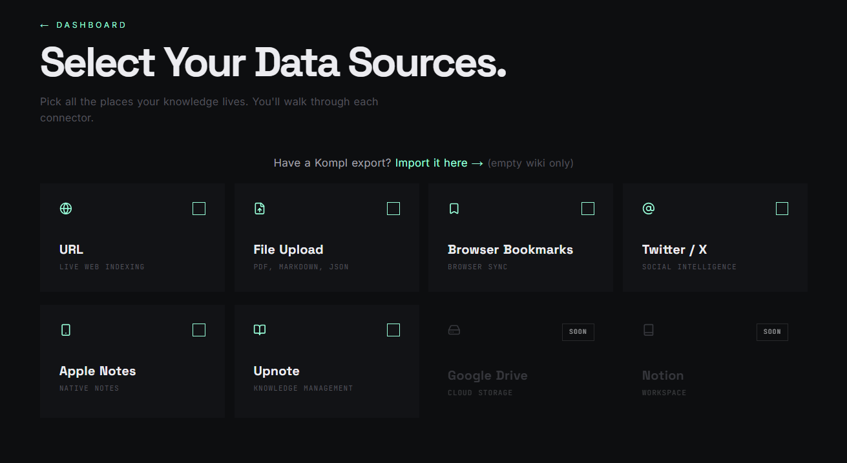This screenshot has height=463, width=847.
Task: Open the 'Import it here' link
Action: tap(439, 163)
